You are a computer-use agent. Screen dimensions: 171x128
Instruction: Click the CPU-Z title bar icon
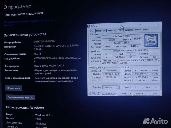pyautogui.click(x=89, y=26)
